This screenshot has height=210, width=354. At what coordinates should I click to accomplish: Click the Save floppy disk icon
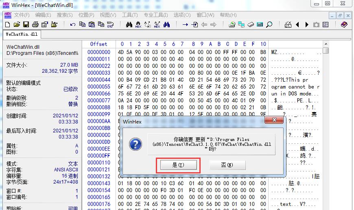point(26,25)
